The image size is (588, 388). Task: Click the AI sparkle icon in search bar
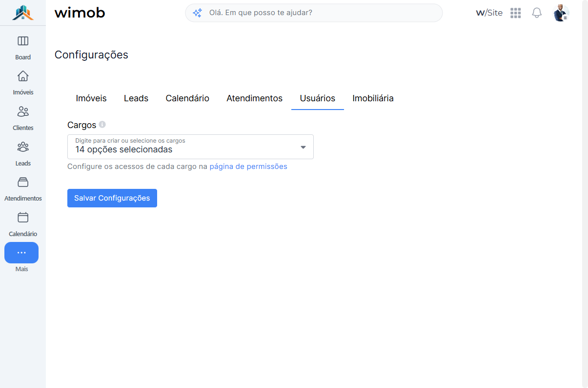[198, 13]
